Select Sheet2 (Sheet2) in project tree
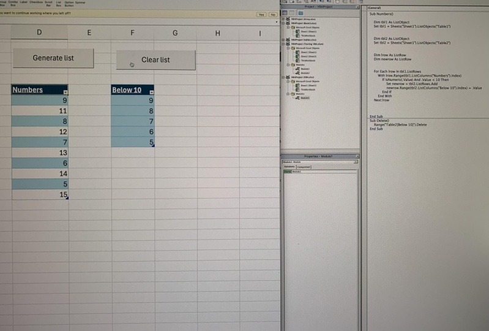489x331 pixels. point(308,56)
